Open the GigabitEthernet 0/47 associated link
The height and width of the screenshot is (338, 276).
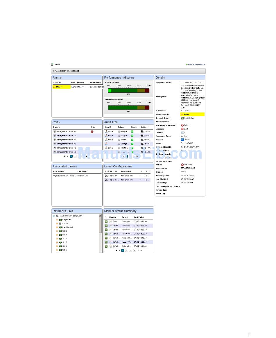point(64,176)
